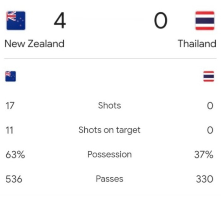The height and width of the screenshot is (198, 221).
Task: Click the large Thailand flag icon
Action: (205, 21)
